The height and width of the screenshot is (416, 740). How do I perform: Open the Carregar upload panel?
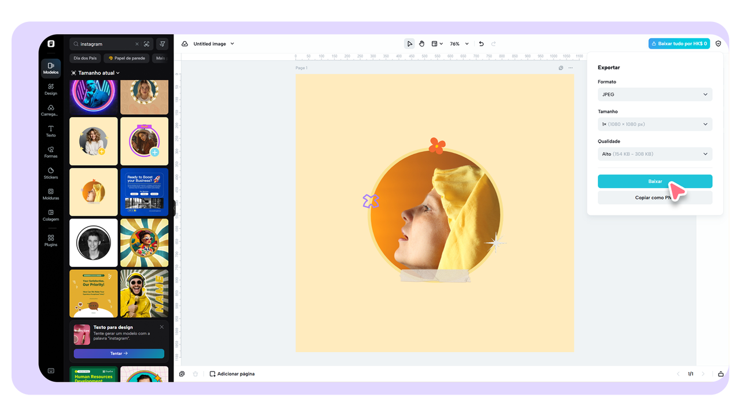coord(51,110)
